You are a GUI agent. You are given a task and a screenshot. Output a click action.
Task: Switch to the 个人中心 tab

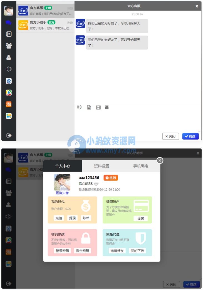pyautogui.click(x=63, y=166)
